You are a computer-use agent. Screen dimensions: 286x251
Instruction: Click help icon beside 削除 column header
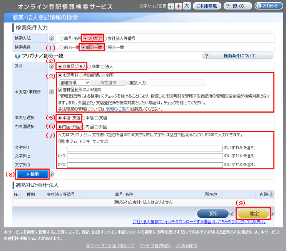pyautogui.click(x=271, y=194)
